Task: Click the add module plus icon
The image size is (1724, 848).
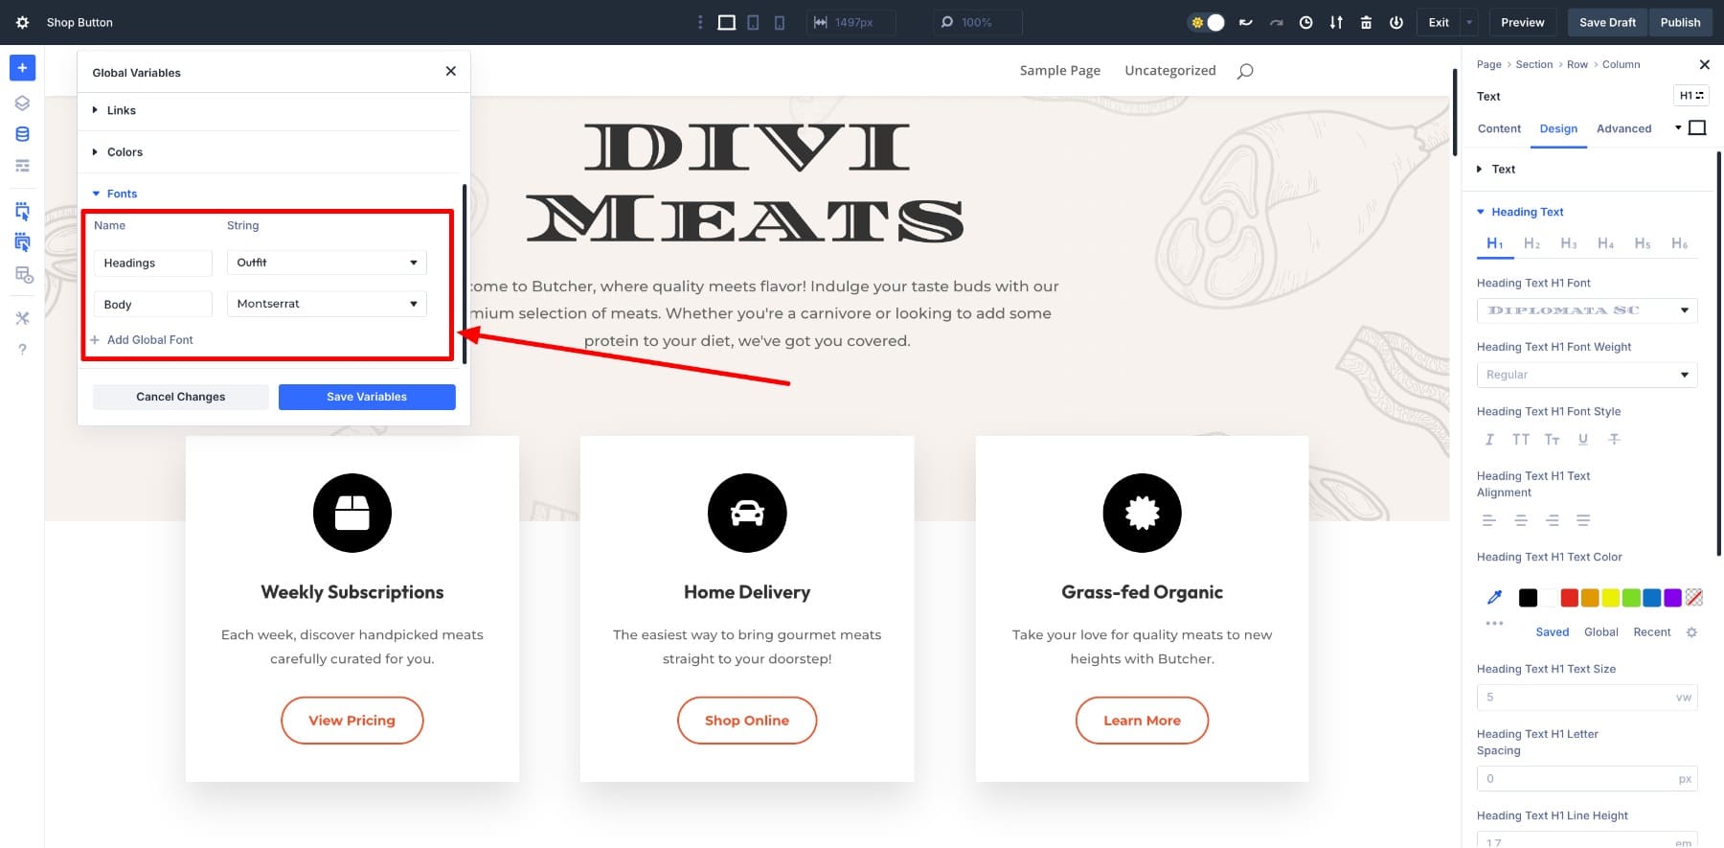Action: coord(22,68)
